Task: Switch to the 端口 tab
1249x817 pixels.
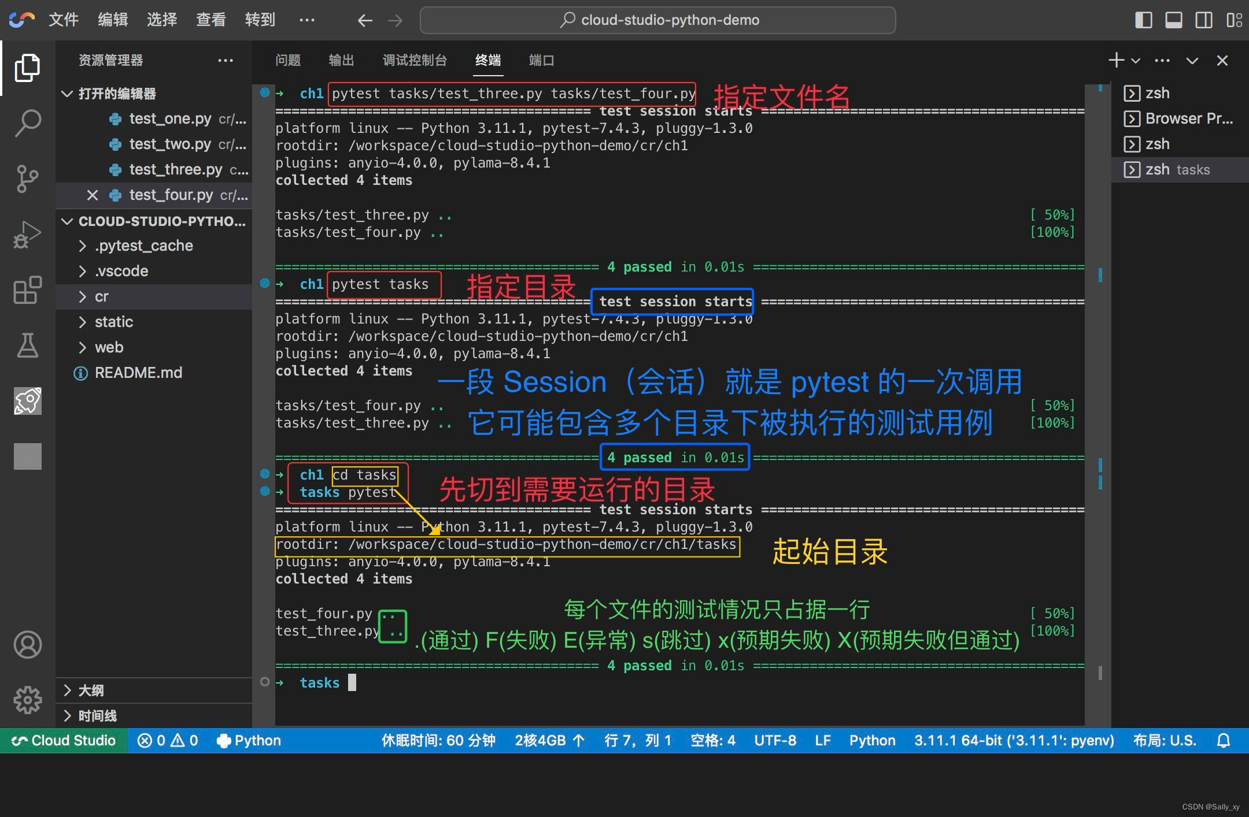Action: pos(542,60)
